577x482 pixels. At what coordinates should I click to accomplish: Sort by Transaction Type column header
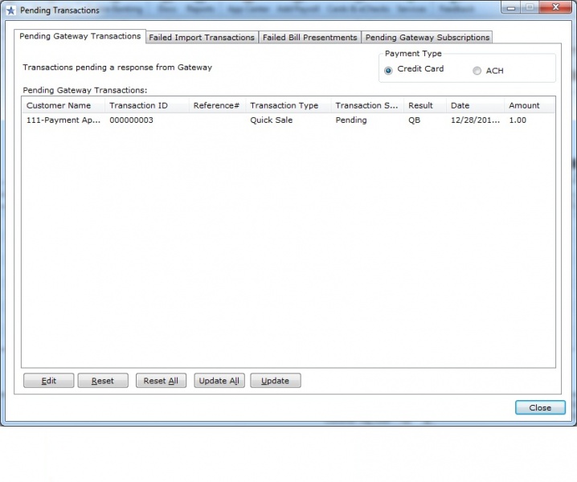point(288,105)
